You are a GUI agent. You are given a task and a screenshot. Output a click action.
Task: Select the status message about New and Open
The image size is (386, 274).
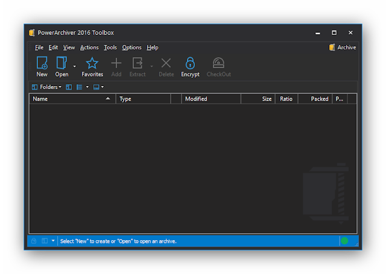118,241
